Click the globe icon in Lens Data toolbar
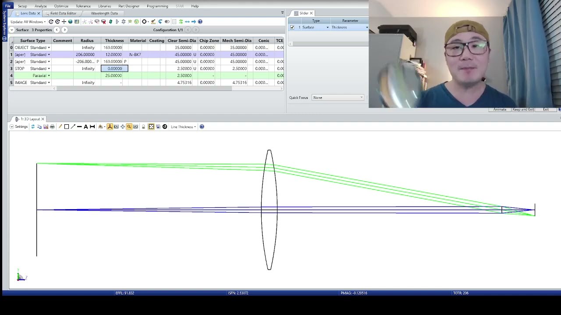The width and height of the screenshot is (561, 315). [x=70, y=21]
